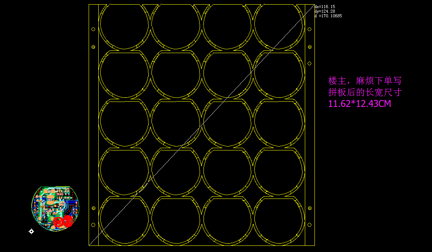Click the double-ring fiducial on lower right rail

point(310,208)
